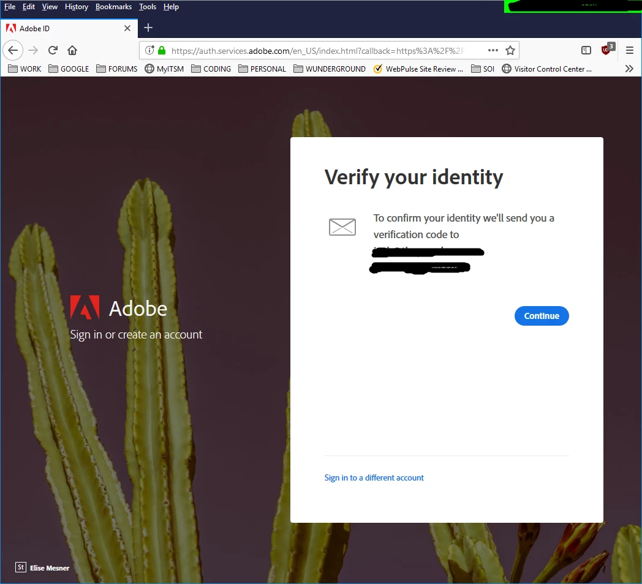Screen dimensions: 642x584
Task: Open the WebPulse Site Review bookmark
Action: click(418, 69)
